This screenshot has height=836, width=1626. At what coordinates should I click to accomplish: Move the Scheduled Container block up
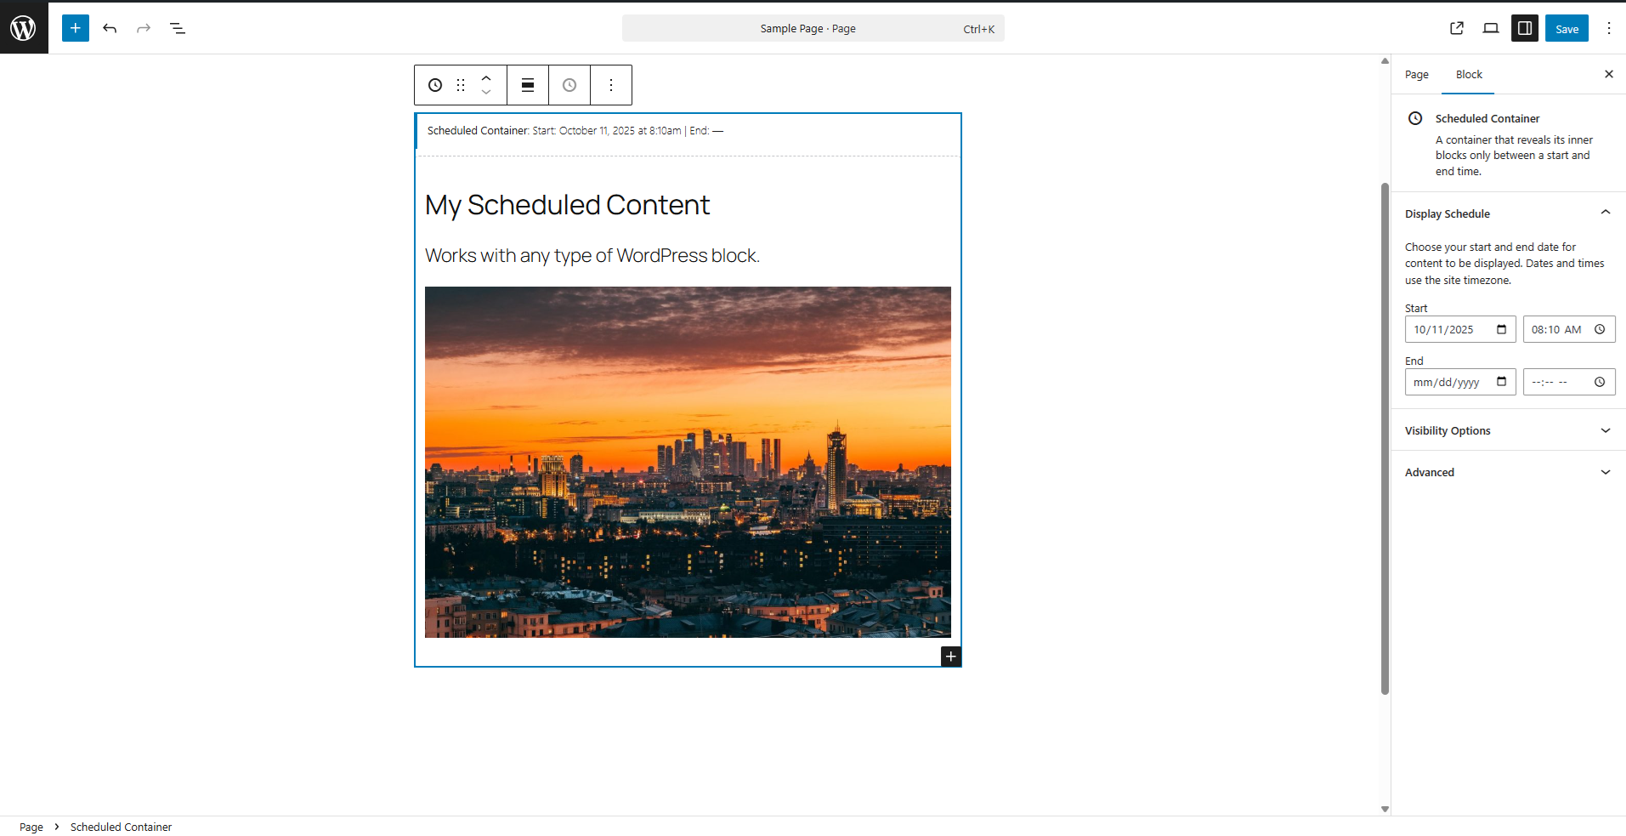pos(485,78)
